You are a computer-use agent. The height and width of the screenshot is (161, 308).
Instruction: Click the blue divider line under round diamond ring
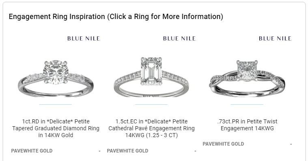click(x=56, y=105)
